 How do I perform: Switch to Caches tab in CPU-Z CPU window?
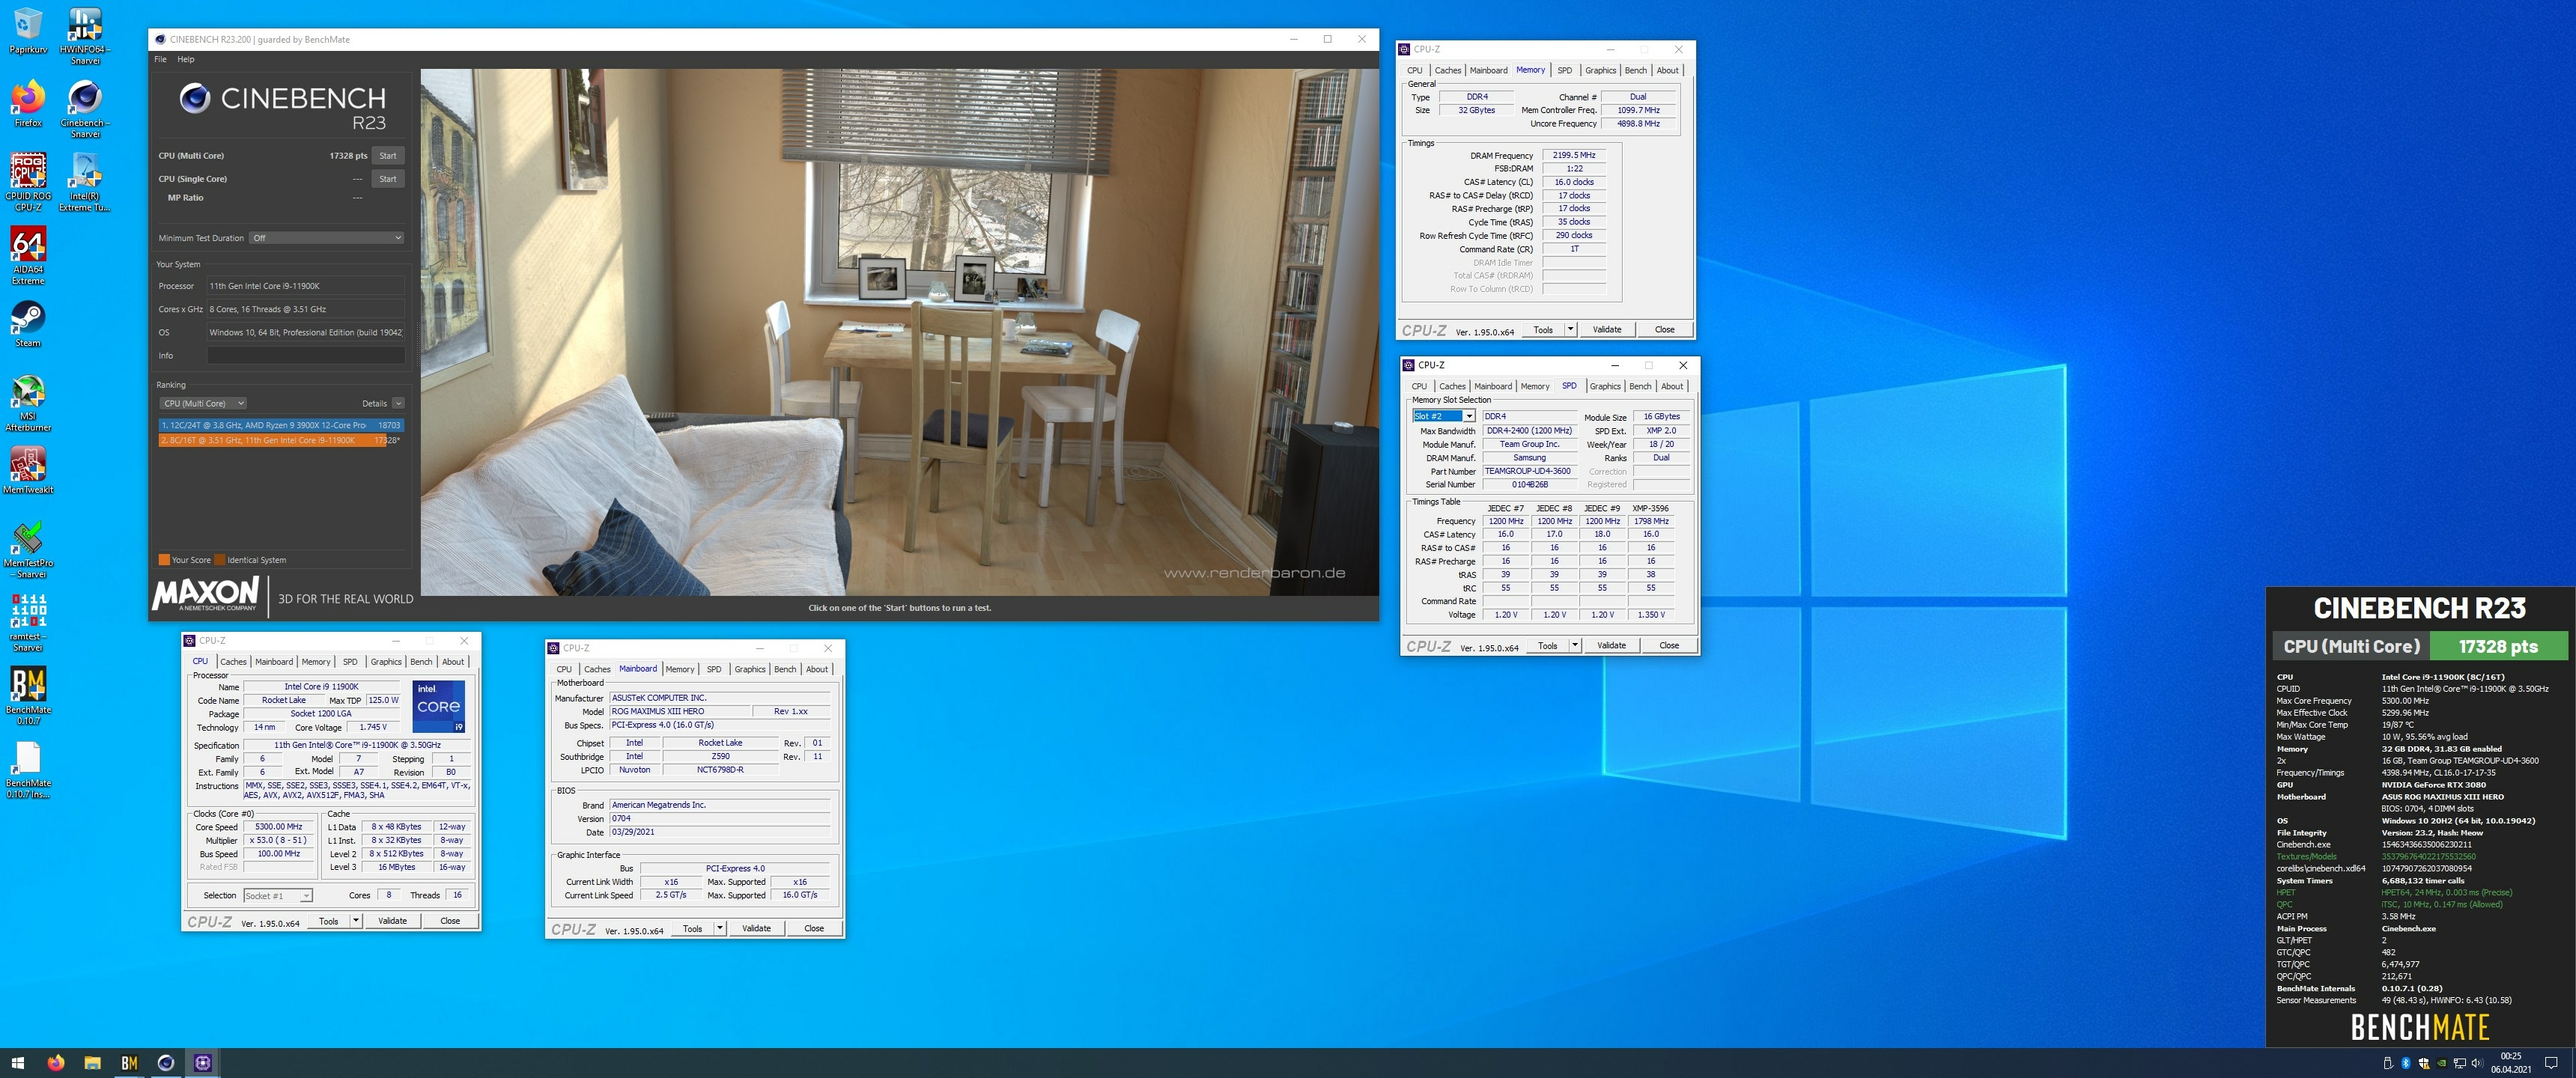(233, 661)
